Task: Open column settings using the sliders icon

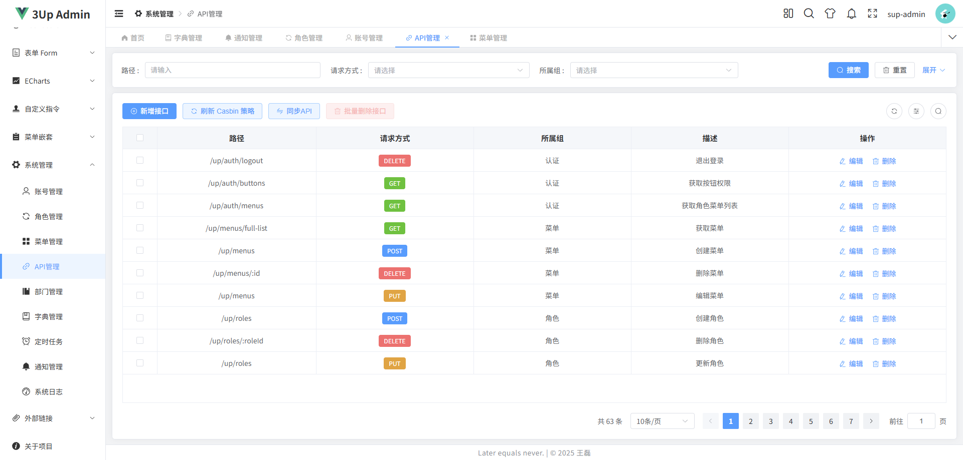Action: tap(916, 111)
